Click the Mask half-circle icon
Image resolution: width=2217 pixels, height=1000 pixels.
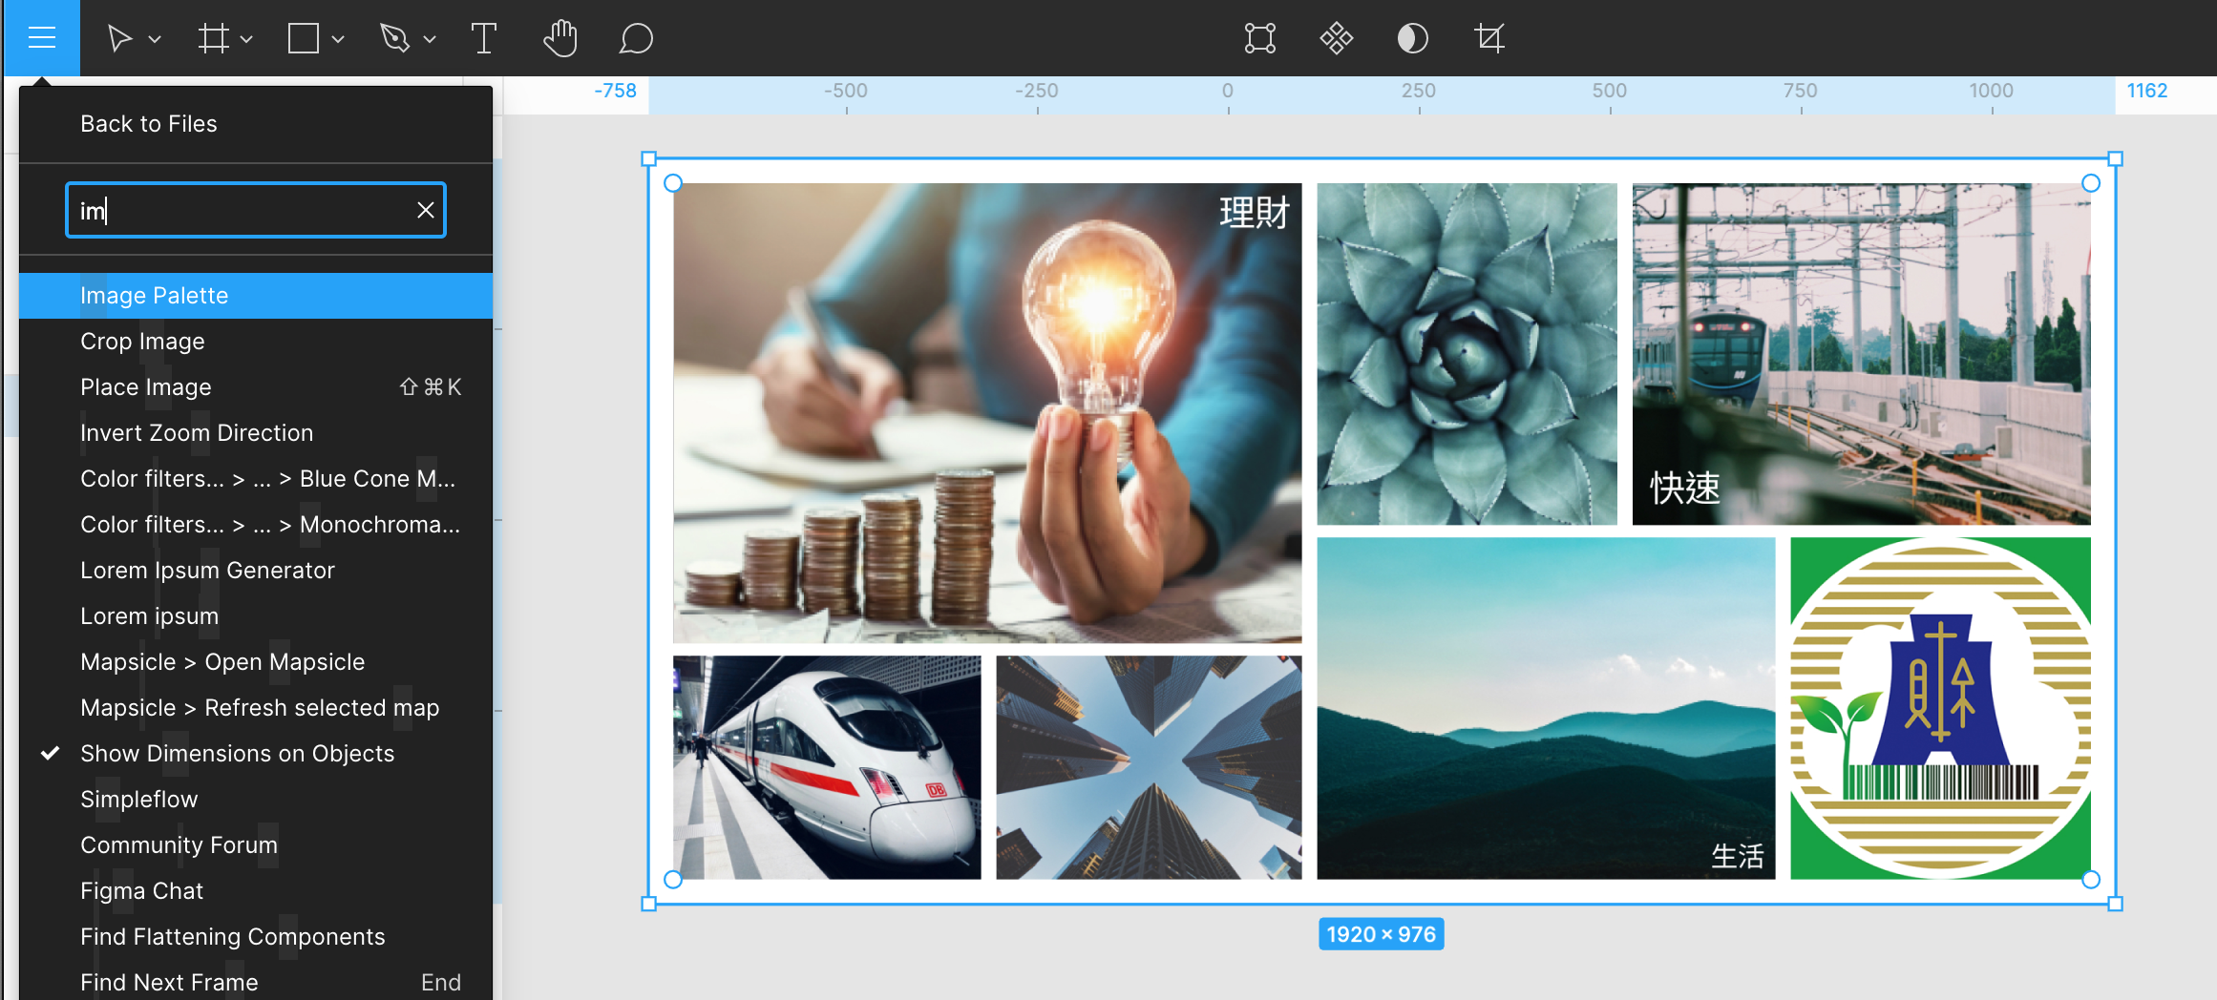coord(1413,39)
